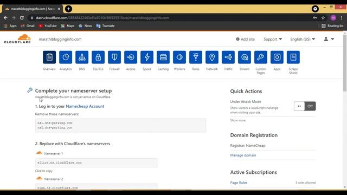
Task: Open the Gmail bookmark
Action: [x=28, y=26]
